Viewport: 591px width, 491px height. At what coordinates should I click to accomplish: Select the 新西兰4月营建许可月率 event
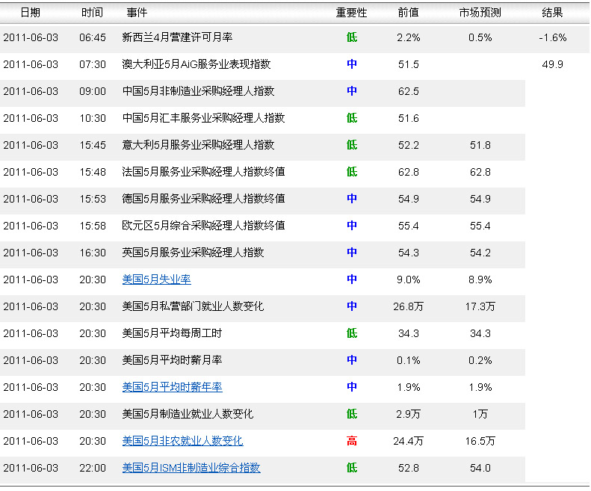point(177,37)
